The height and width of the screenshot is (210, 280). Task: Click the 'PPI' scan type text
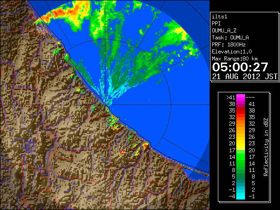[216, 24]
